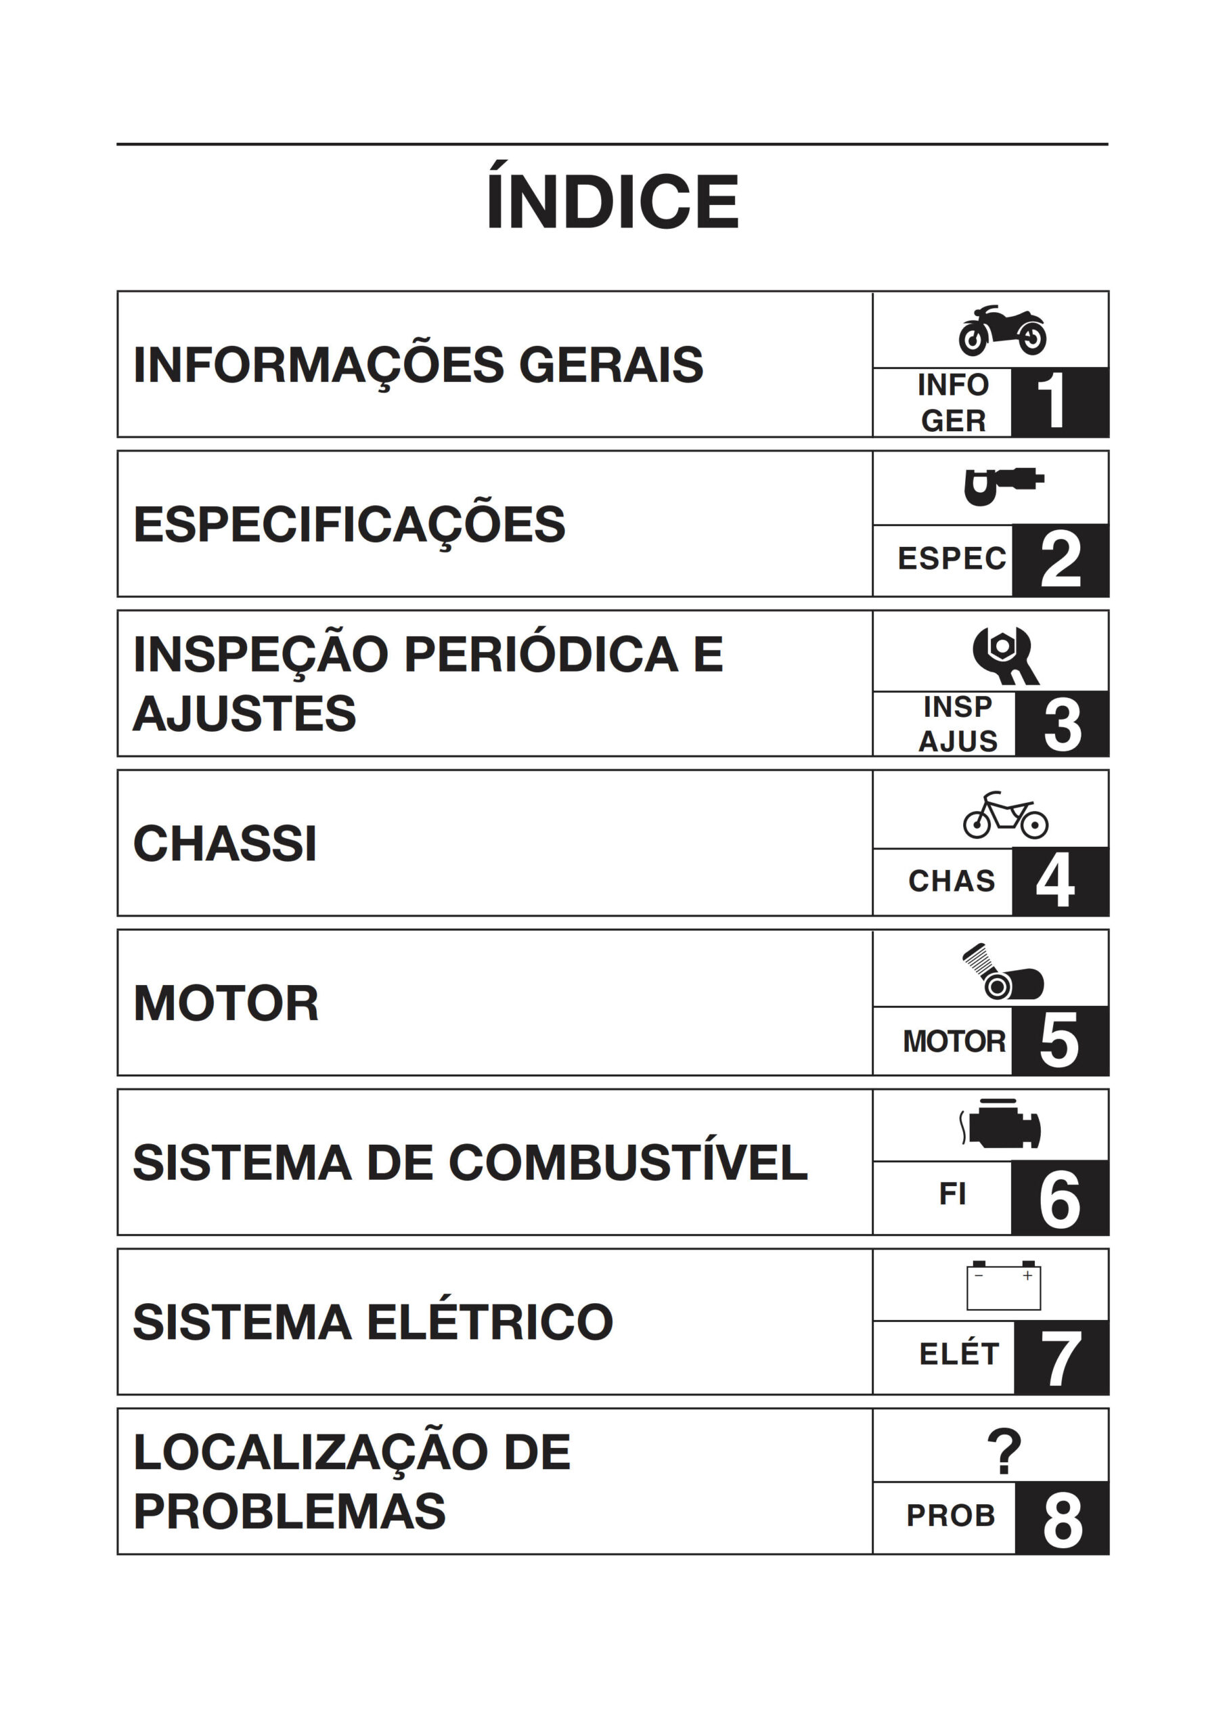Click the micrometer caliper specifications icon
The image size is (1225, 1733).
coord(1003,485)
